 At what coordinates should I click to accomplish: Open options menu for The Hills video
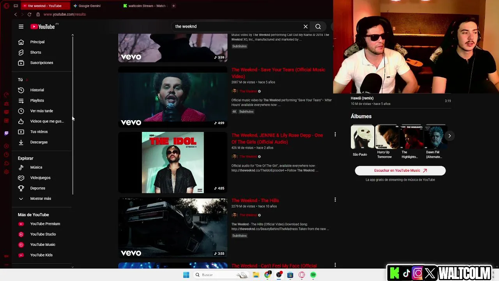[335, 200]
